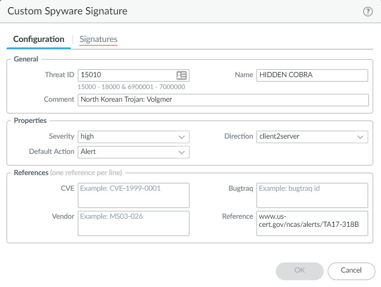Focus the Bugtraq text area
The width and height of the screenshot is (381, 287).
[x=312, y=195]
